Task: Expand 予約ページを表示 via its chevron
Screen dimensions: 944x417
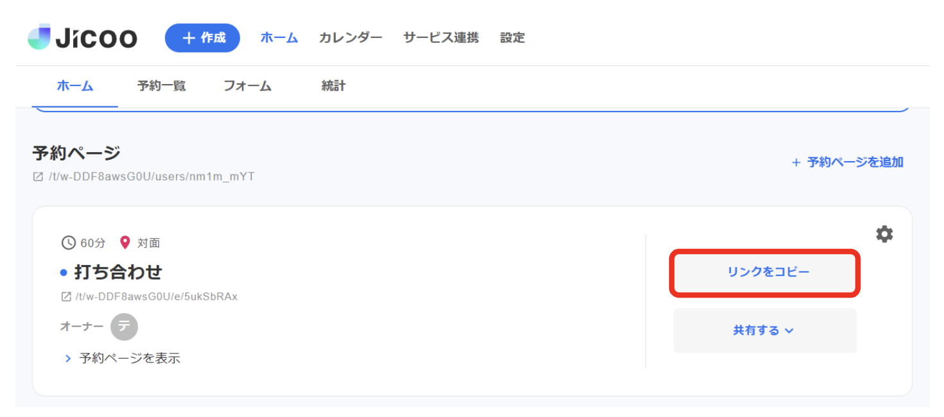Action: [x=69, y=358]
